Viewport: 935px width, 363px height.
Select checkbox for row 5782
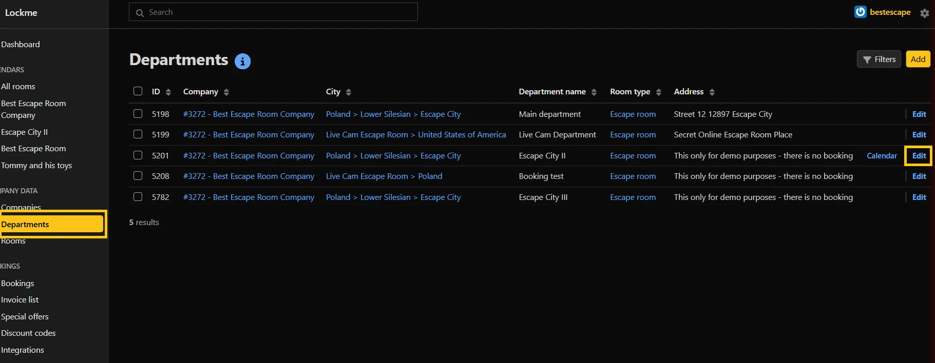click(138, 197)
